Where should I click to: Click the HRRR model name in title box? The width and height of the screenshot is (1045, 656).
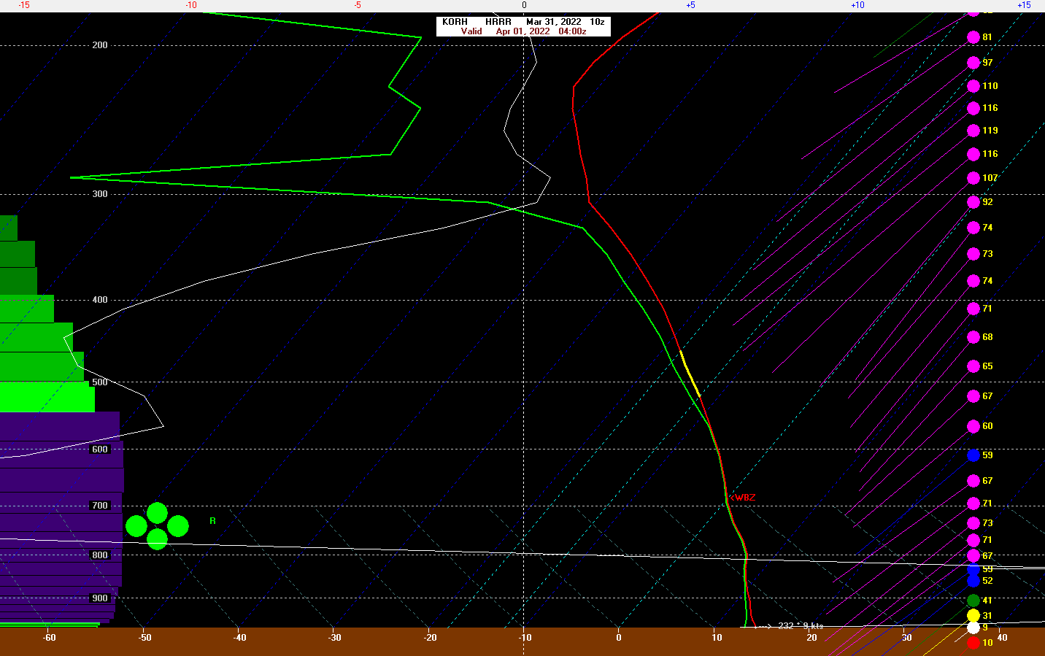498,22
